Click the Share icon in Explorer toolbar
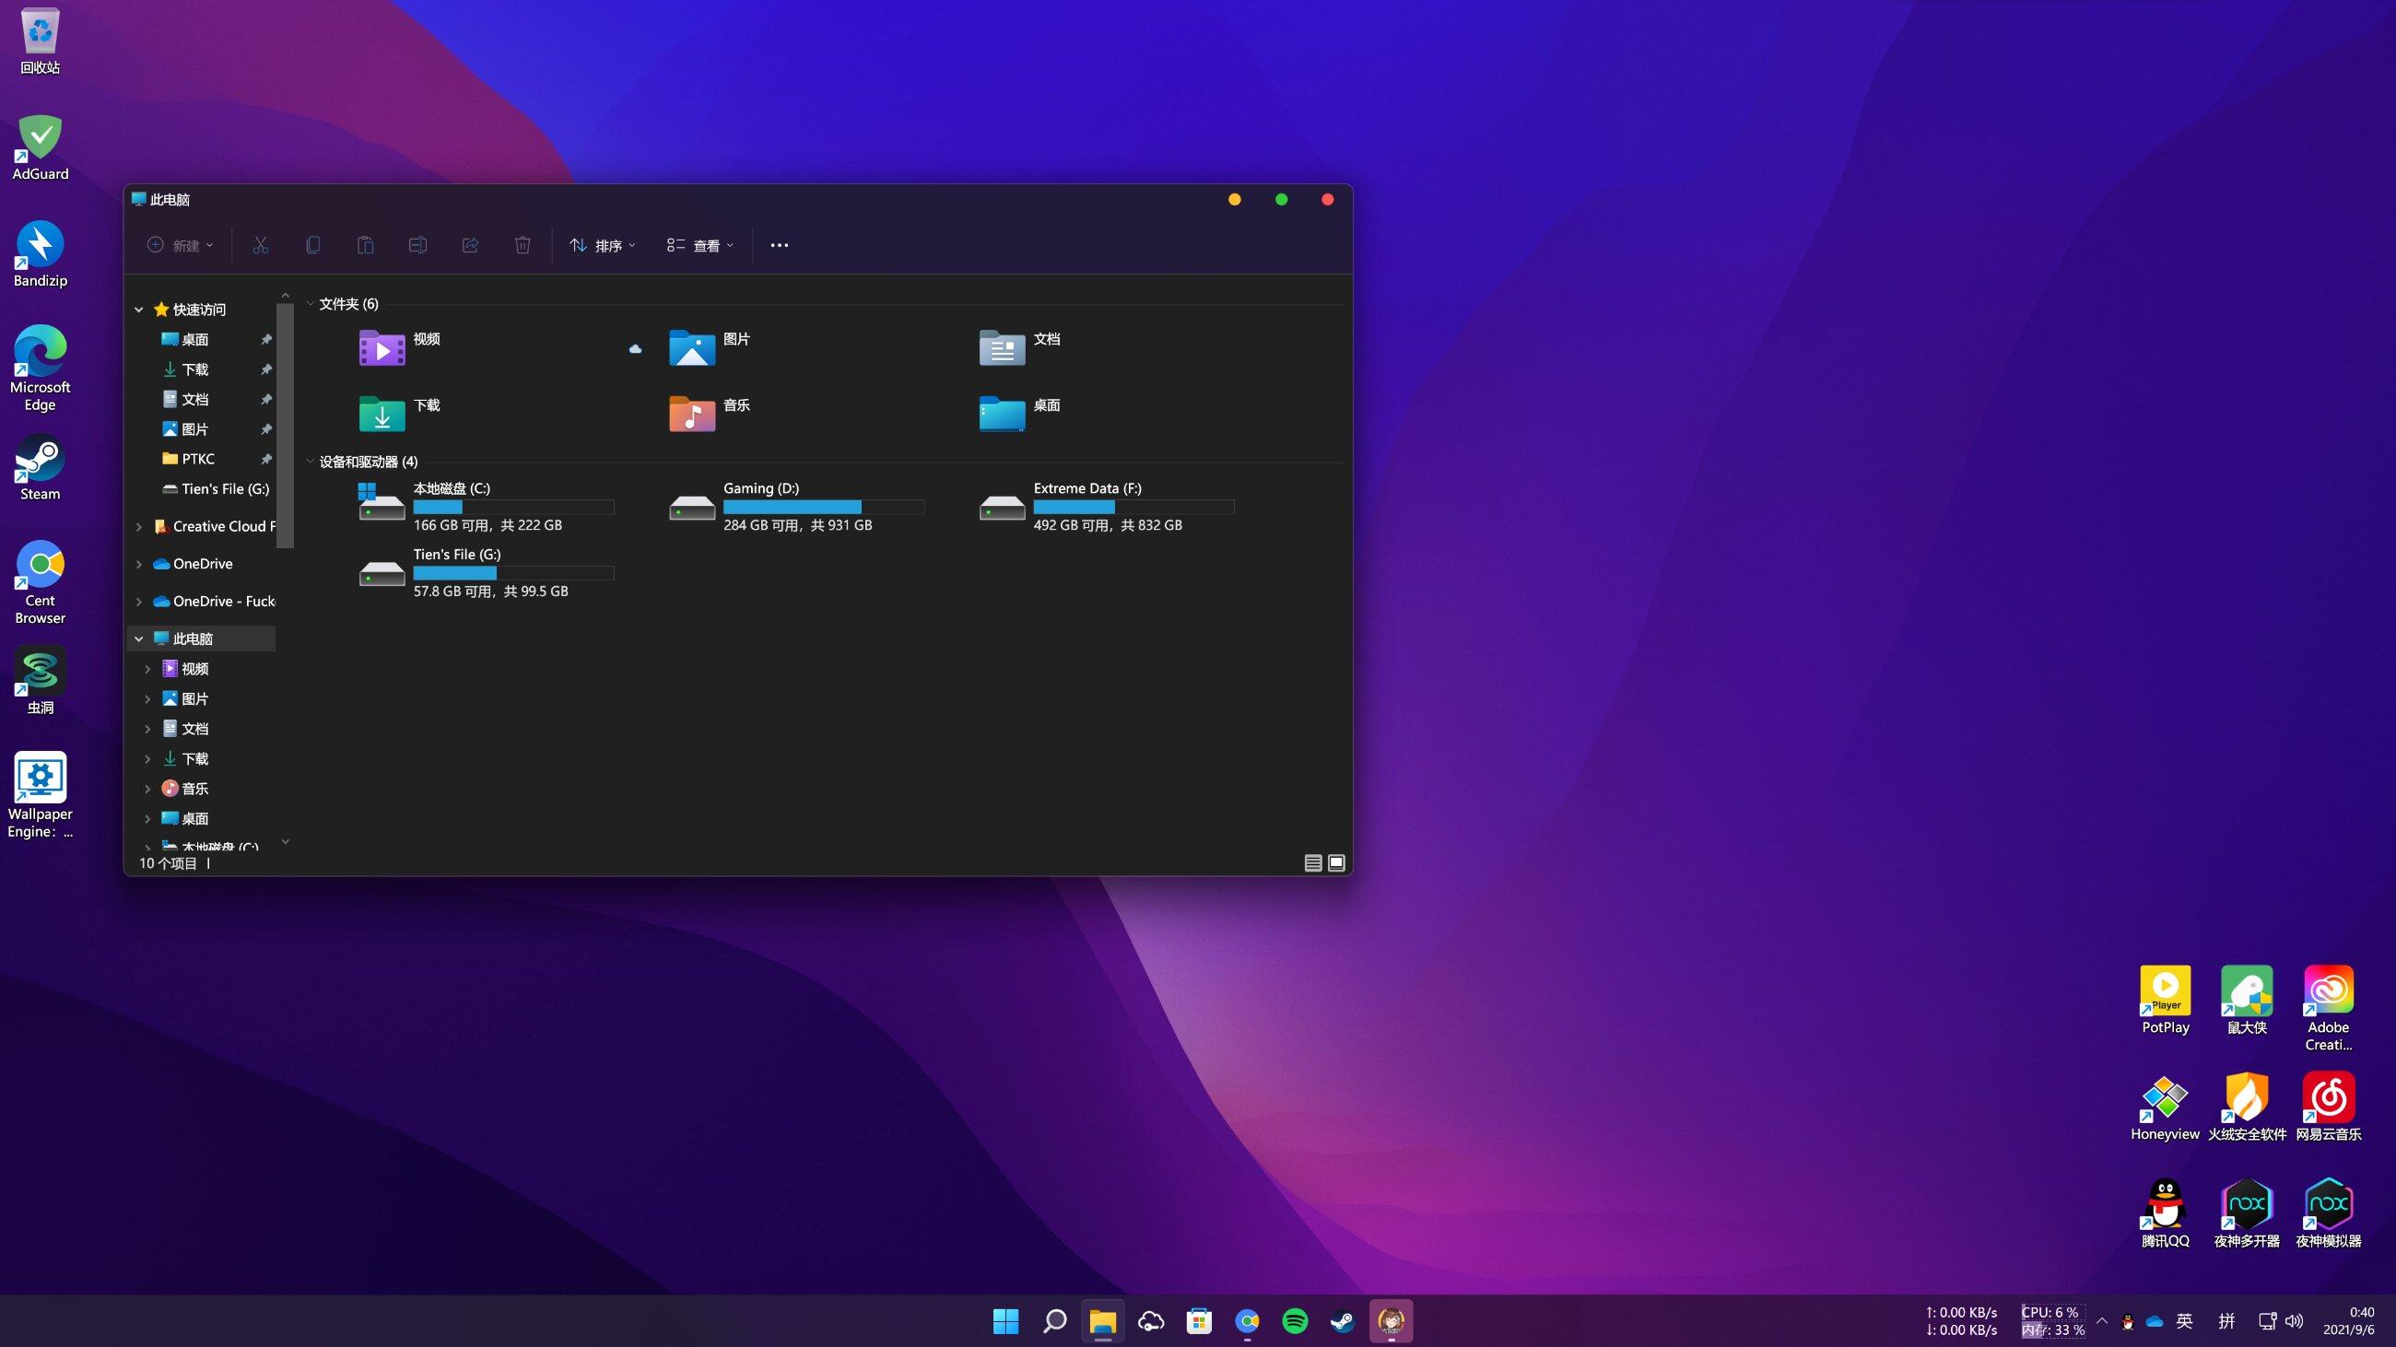This screenshot has width=2396, height=1347. tap(471, 245)
